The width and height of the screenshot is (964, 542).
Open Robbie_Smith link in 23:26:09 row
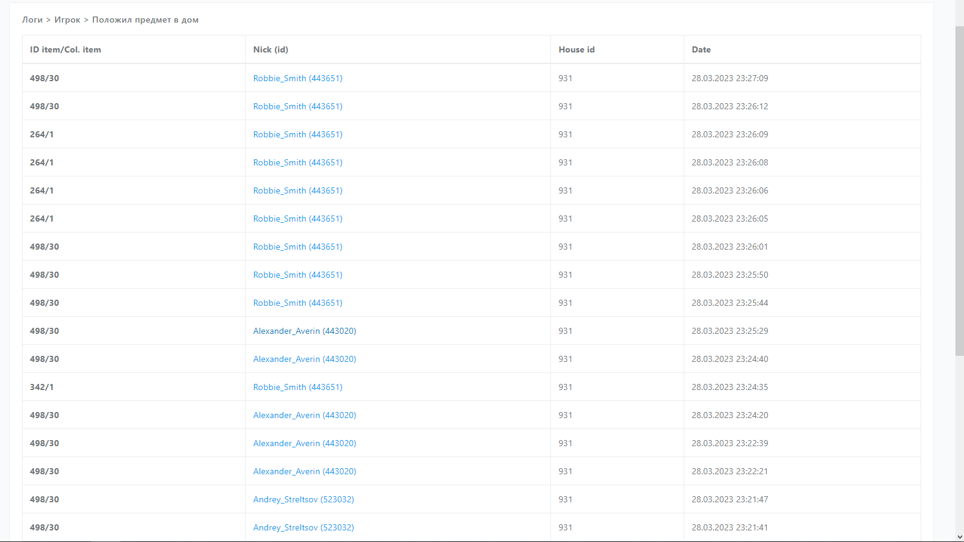tap(298, 134)
